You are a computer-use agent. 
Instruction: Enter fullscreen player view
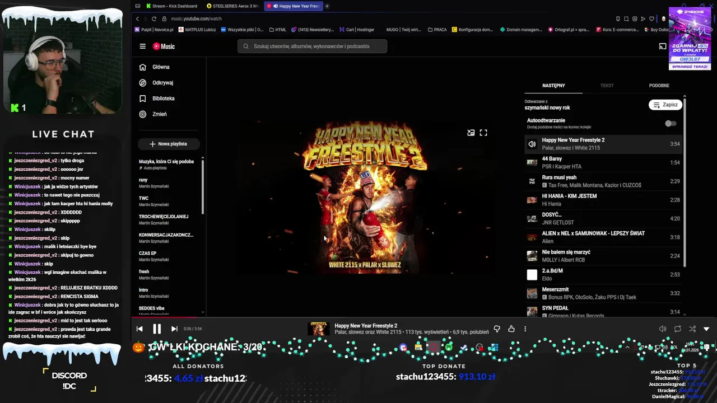tap(483, 133)
